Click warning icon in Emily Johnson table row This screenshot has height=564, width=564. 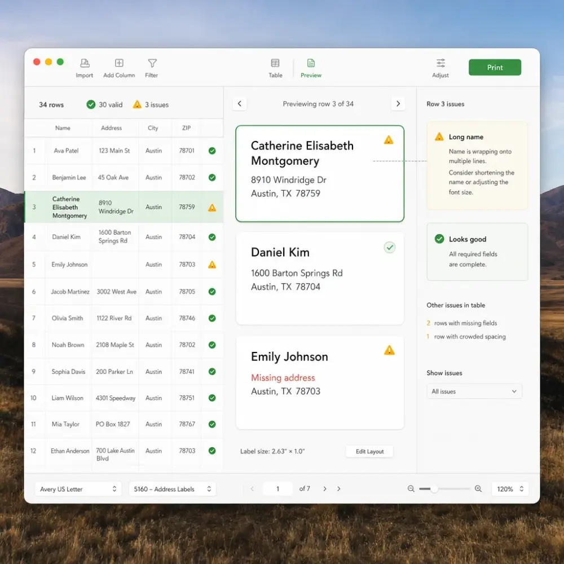pos(212,265)
